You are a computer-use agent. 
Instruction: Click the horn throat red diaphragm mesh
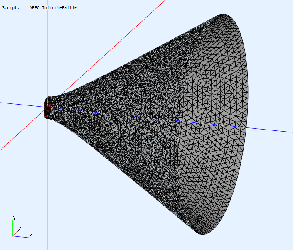click(47, 108)
